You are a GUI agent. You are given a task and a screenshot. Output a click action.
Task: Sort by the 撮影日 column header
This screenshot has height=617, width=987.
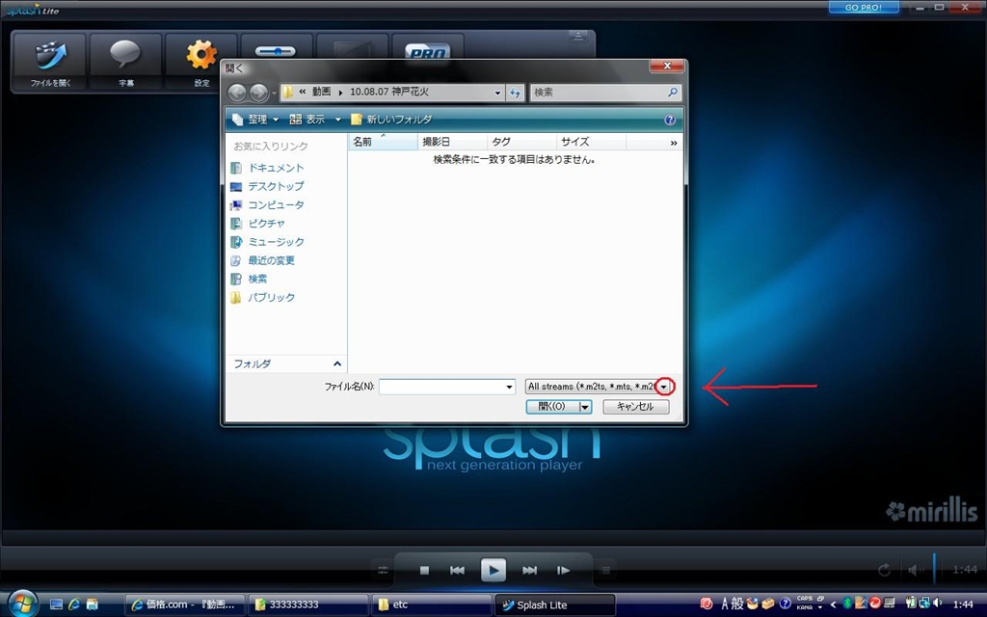tap(452, 142)
